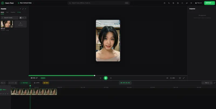The height and width of the screenshot is (109, 216).
Task: Click the redo arrow in timeline toolbar
Action: [4, 83]
